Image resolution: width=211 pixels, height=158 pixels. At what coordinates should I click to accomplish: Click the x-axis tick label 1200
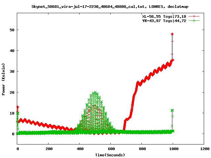[205, 149]
